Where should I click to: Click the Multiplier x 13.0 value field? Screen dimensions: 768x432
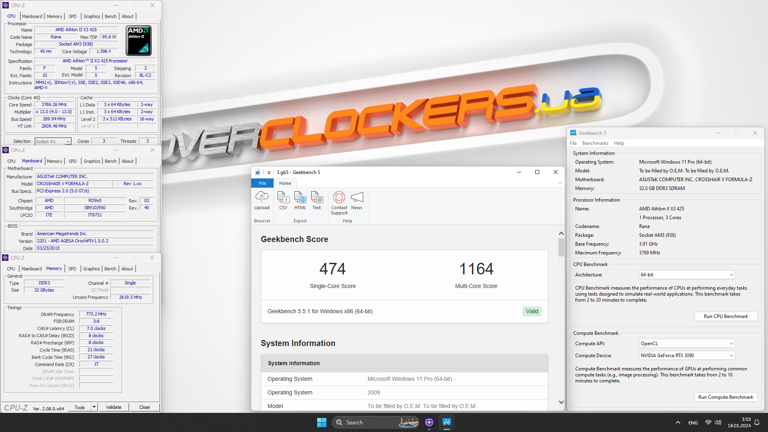click(54, 112)
